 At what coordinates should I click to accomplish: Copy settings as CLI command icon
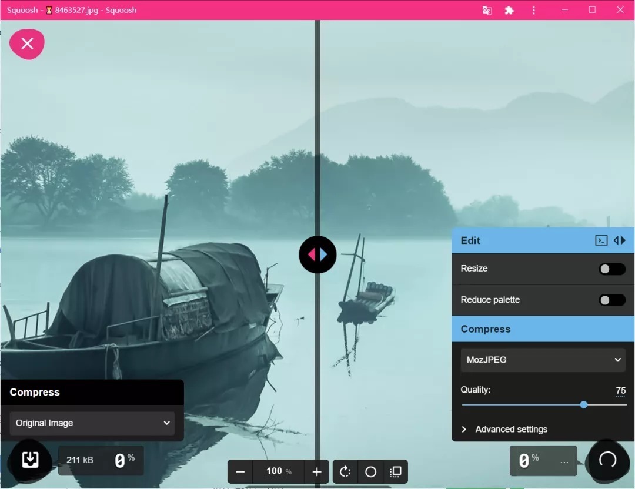(x=601, y=240)
